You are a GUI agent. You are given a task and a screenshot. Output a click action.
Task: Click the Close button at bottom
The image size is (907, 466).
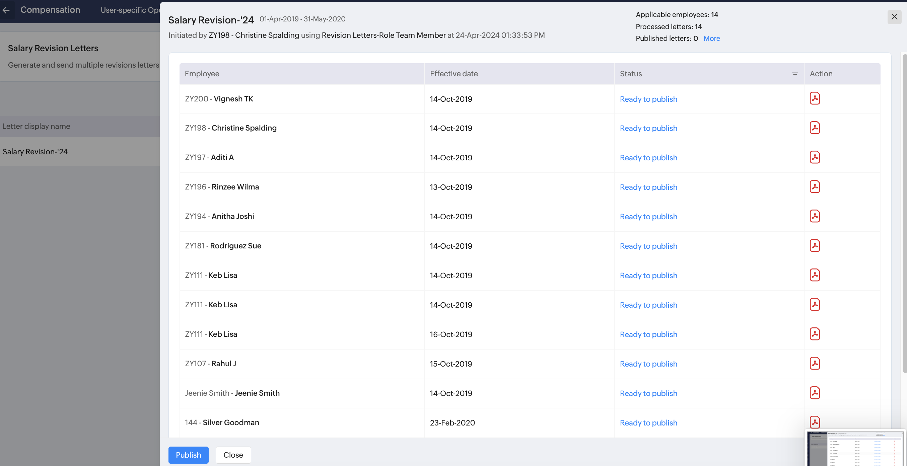(x=233, y=455)
